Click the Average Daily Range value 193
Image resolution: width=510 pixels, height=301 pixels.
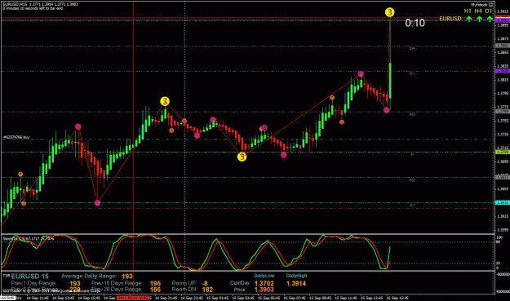pos(127,277)
